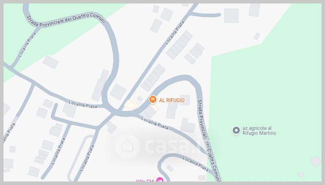This screenshot has height=185, width=325.
Task: Click the az.agricola al Rifugio Martino label
Action: pos(259,131)
